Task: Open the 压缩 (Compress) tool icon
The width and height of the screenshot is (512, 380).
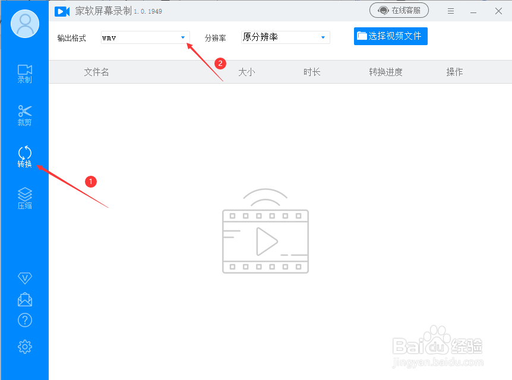Action: tap(24, 197)
